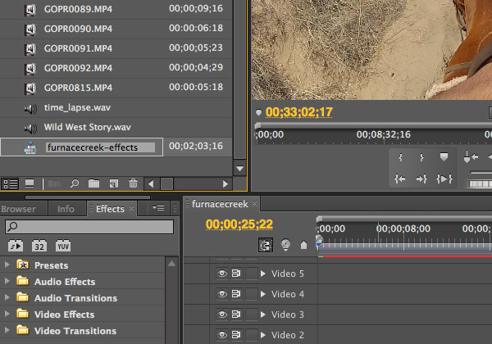Filter YUV effects icon
Screen dimensions: 492x344
click(63, 247)
